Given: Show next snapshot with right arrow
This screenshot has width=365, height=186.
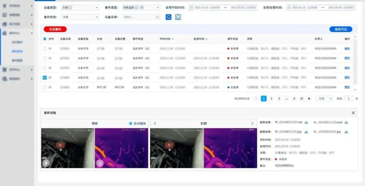Looking at the screenshot, I should (252, 124).
